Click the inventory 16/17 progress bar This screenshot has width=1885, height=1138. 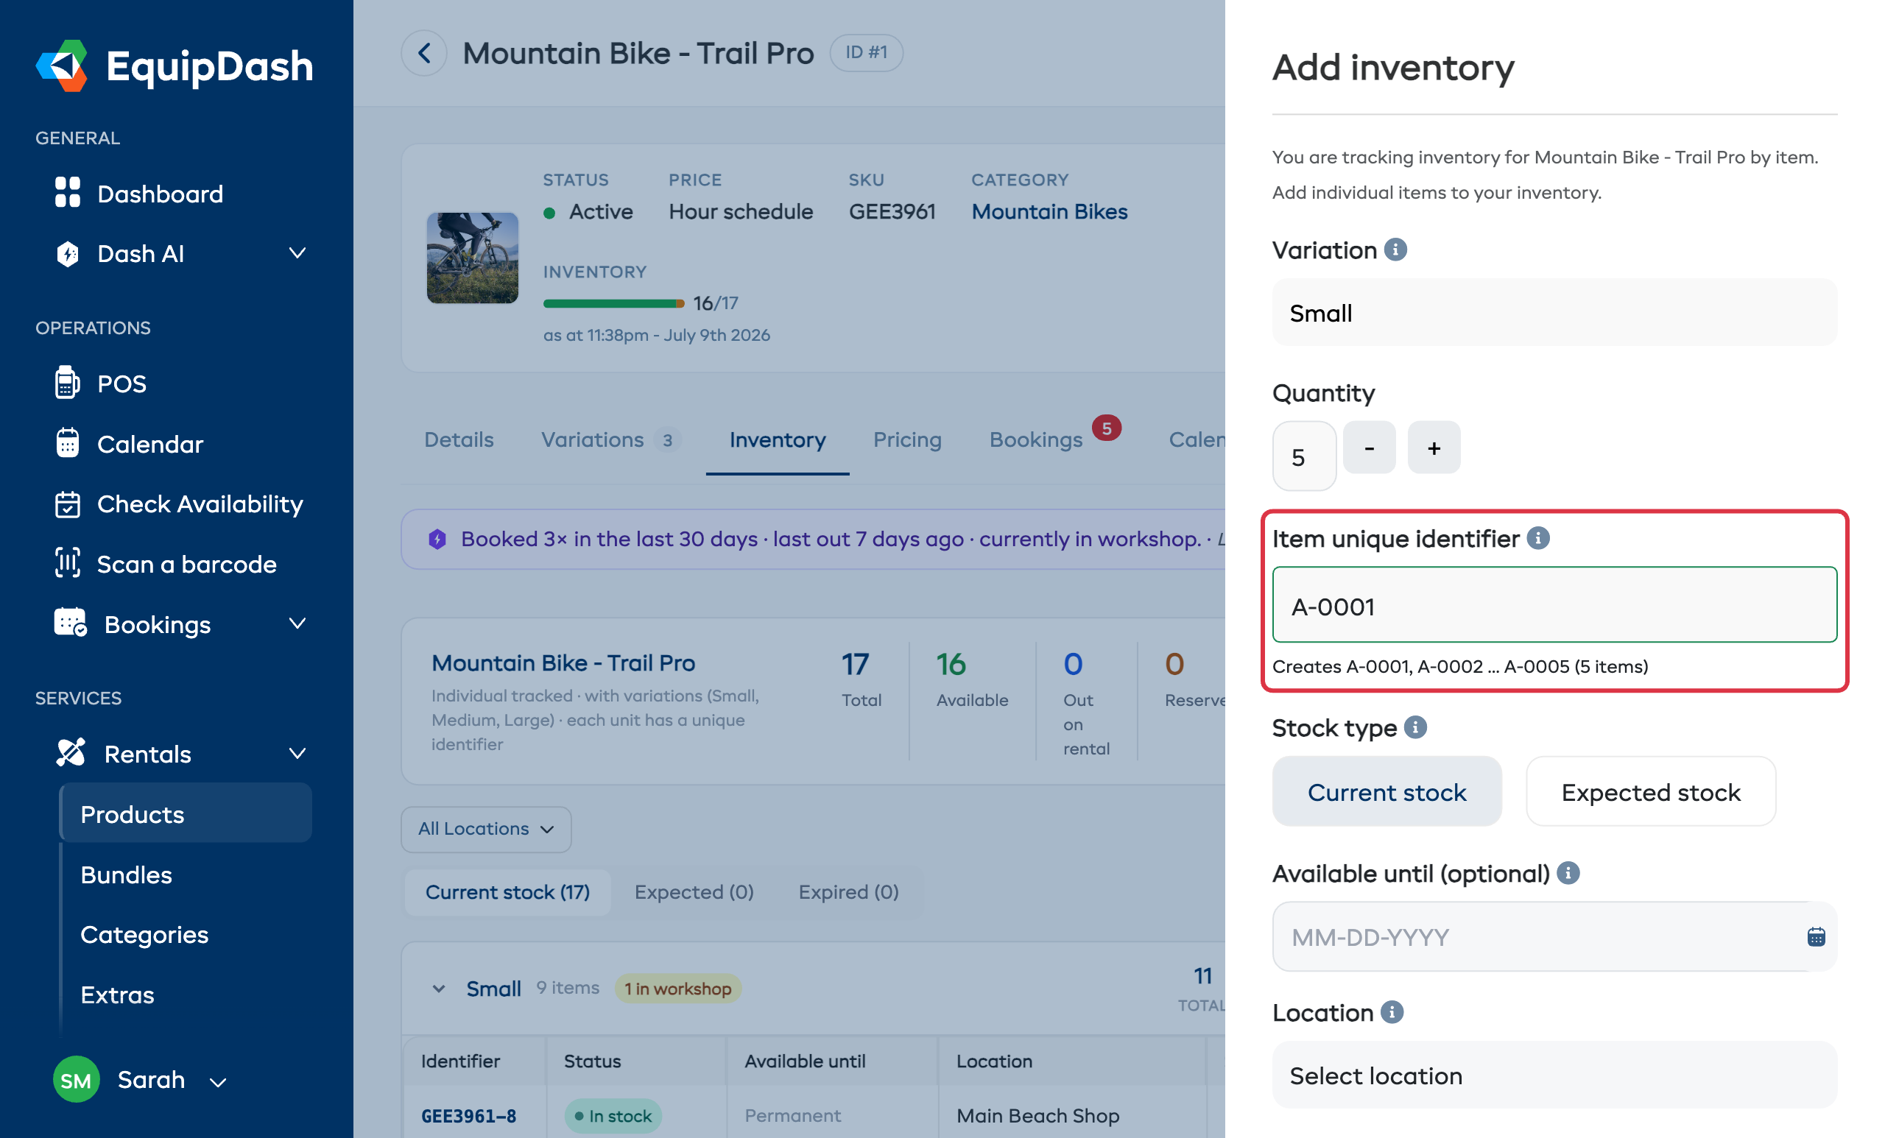coord(613,303)
